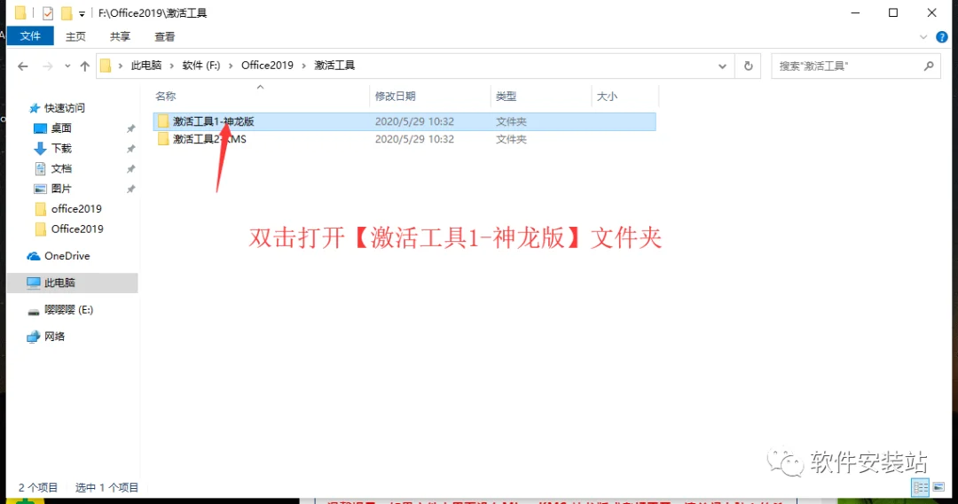Click the pin icon next to 下载
Image resolution: width=958 pixels, height=504 pixels.
click(x=130, y=149)
